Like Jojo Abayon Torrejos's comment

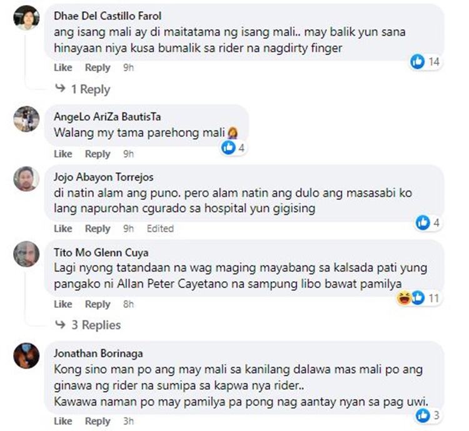[63, 229]
